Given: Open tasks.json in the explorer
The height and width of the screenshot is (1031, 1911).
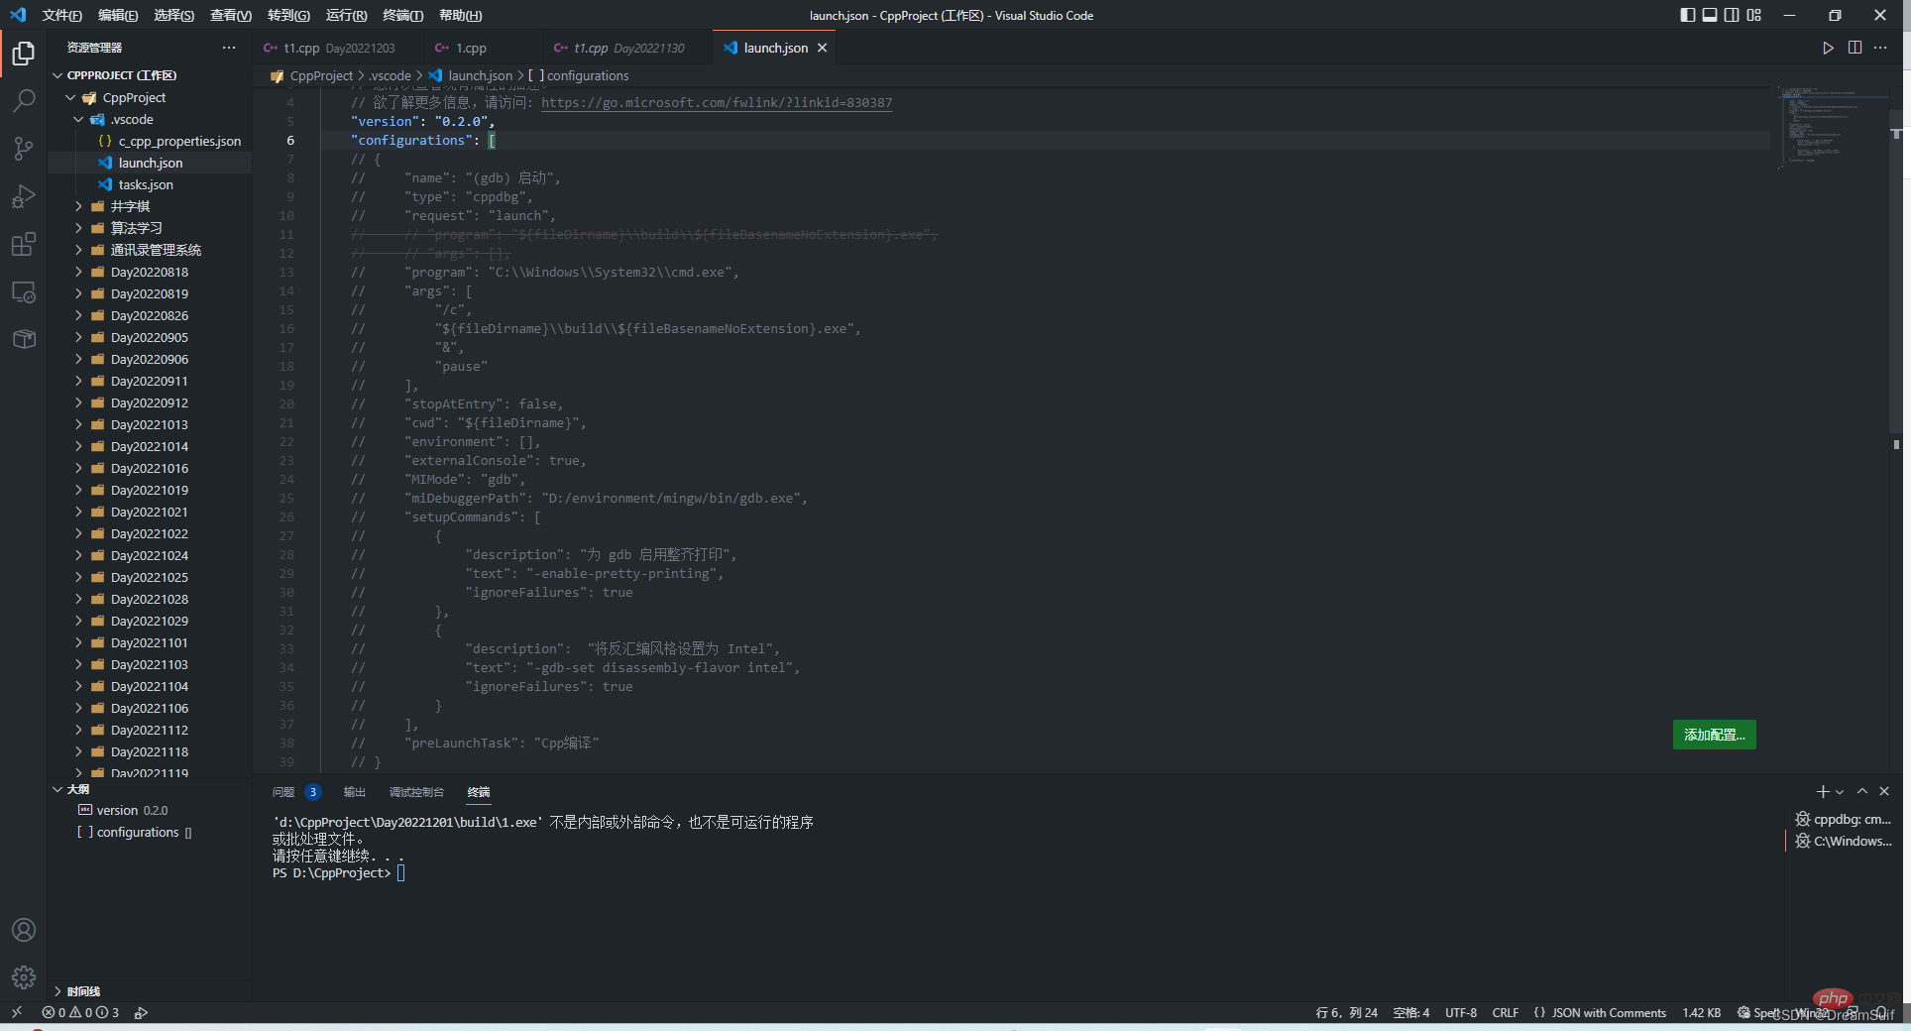Looking at the screenshot, I should (x=146, y=184).
